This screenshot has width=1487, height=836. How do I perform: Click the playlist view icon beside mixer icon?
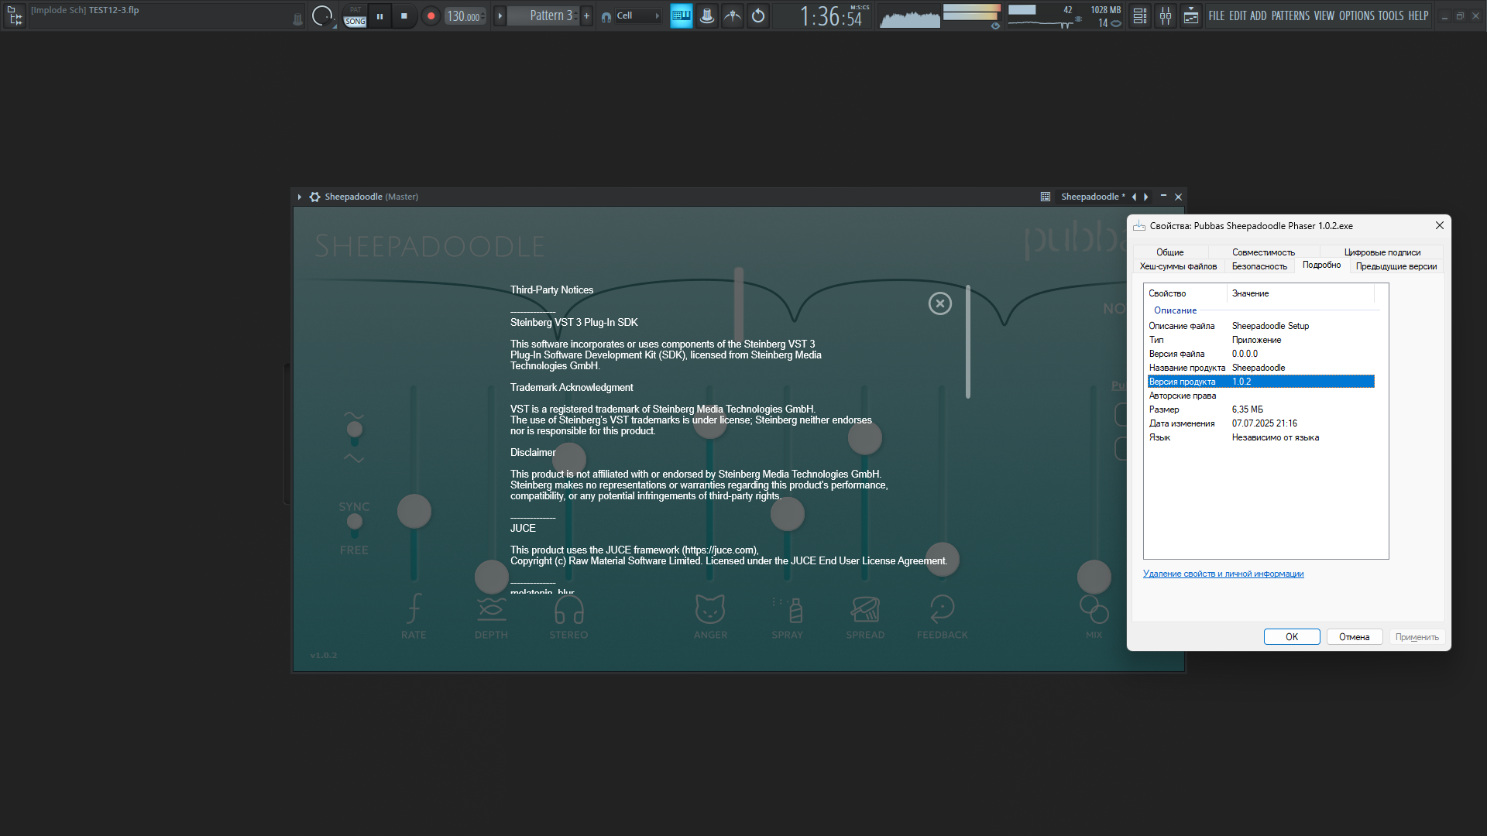1191,15
